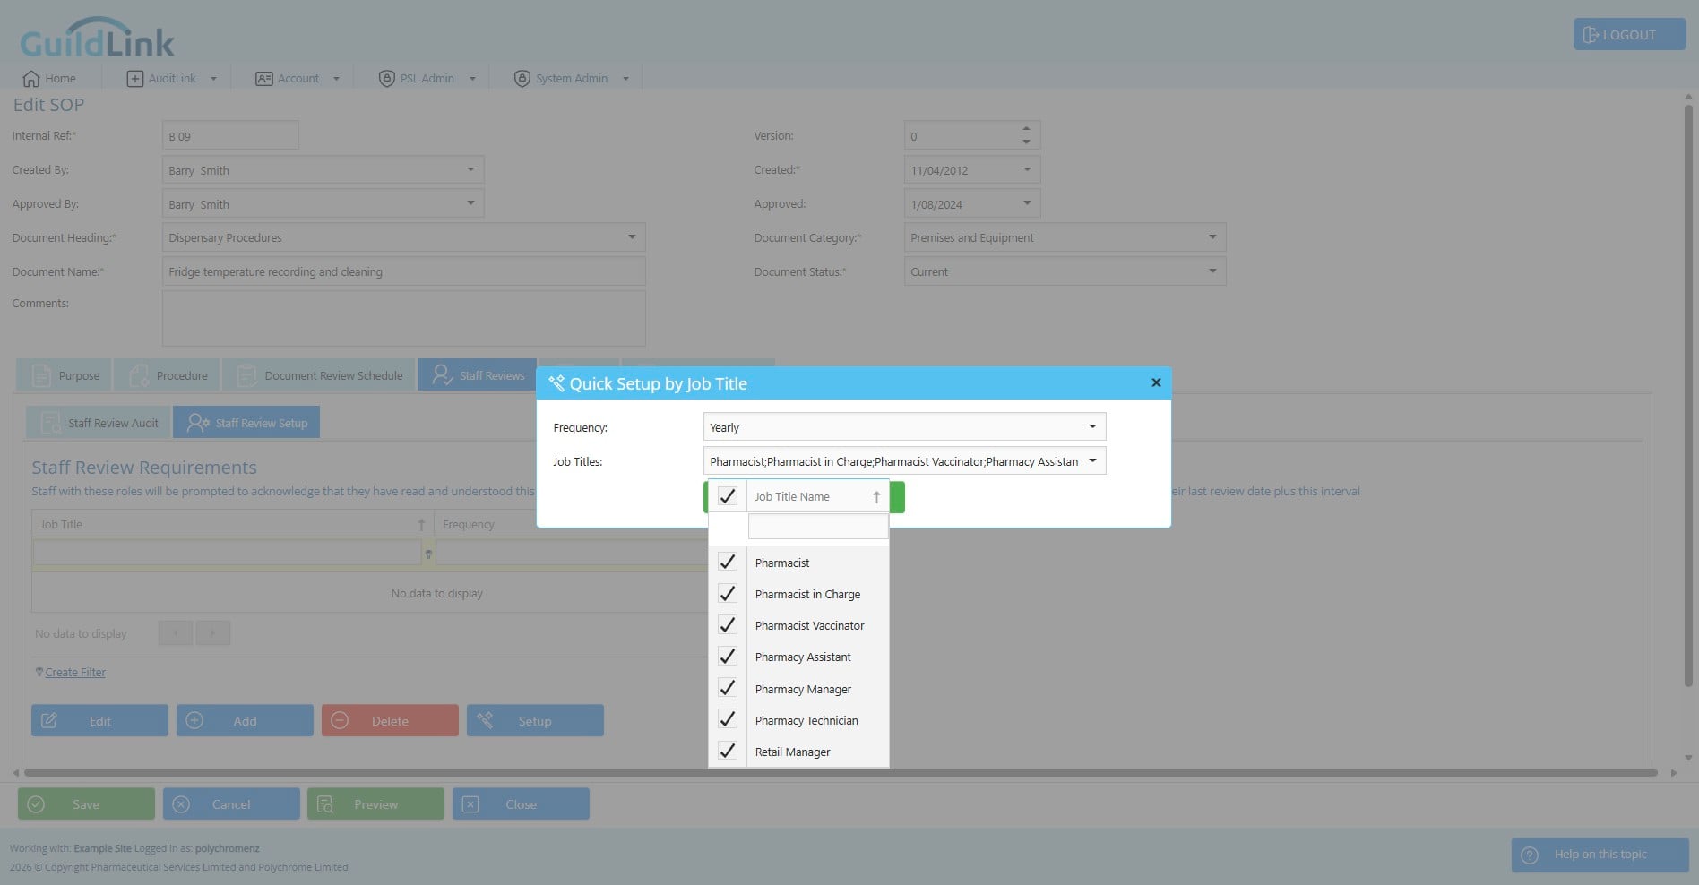Open the System Admin menu
Image resolution: width=1699 pixels, height=885 pixels.
(571, 79)
